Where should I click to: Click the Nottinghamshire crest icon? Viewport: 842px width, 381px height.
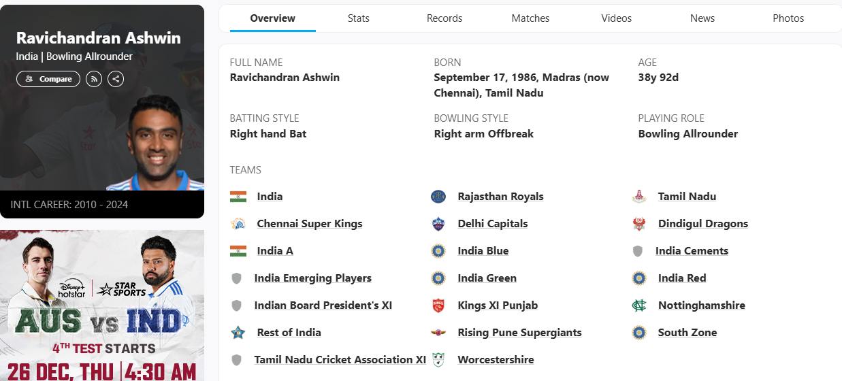[638, 305]
